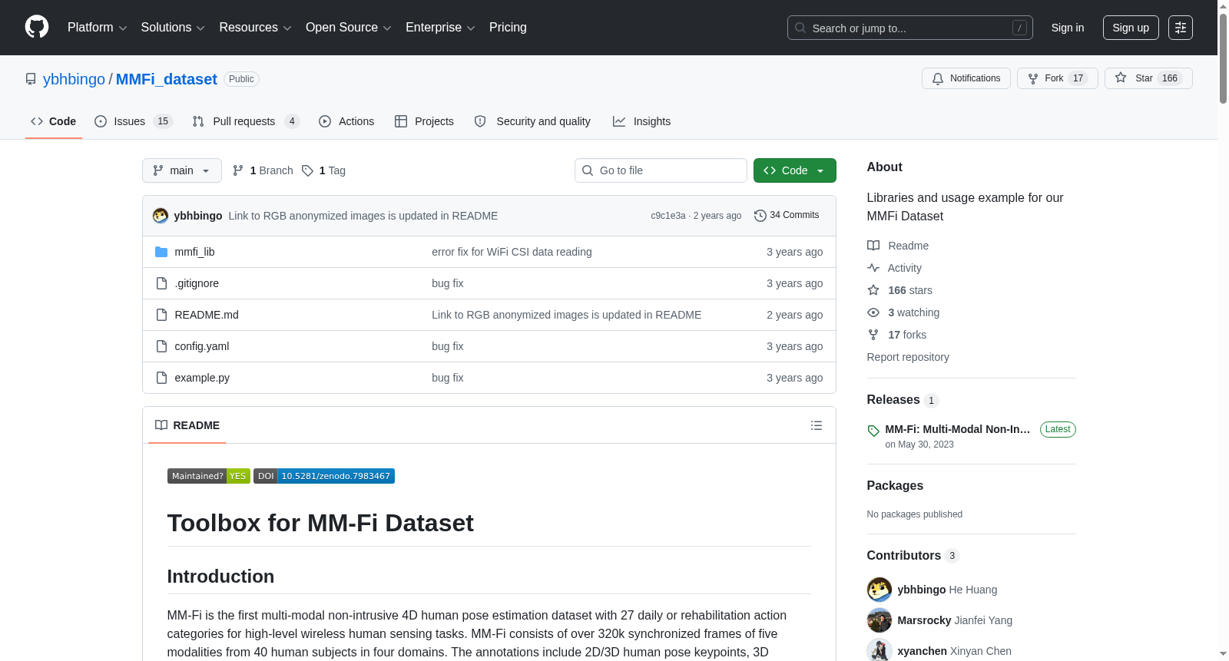Open the header appearance settings icon
This screenshot has height=661, width=1229.
tap(1181, 28)
